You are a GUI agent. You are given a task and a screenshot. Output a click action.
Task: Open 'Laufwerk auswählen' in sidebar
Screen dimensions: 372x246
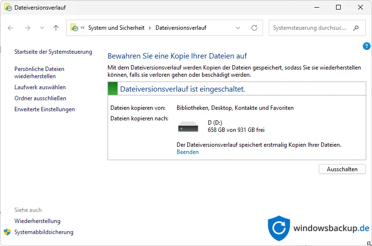point(40,87)
